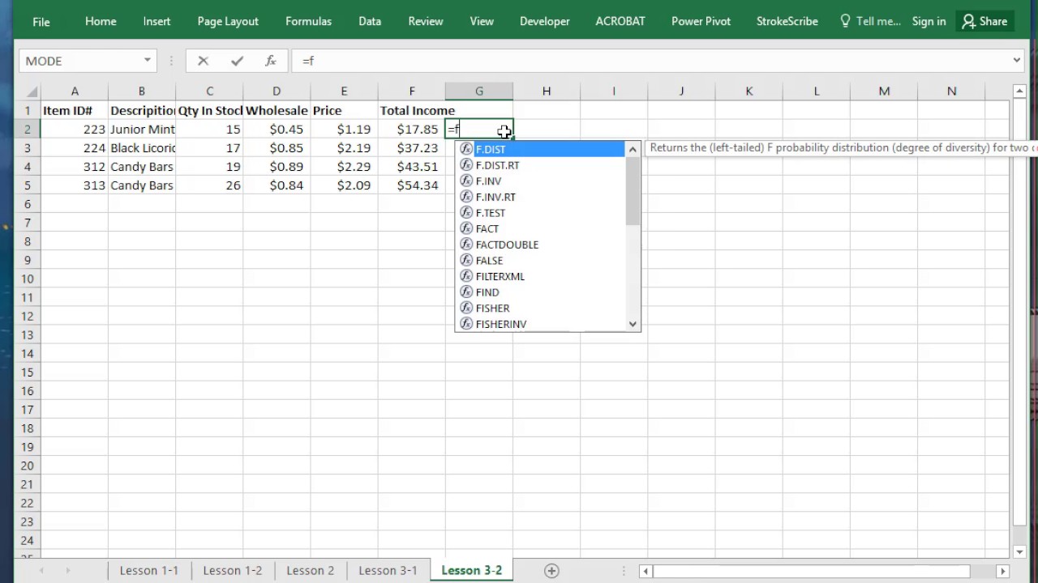This screenshot has width=1038, height=583.
Task: Select F.DIST from the function list
Action: [x=540, y=149]
